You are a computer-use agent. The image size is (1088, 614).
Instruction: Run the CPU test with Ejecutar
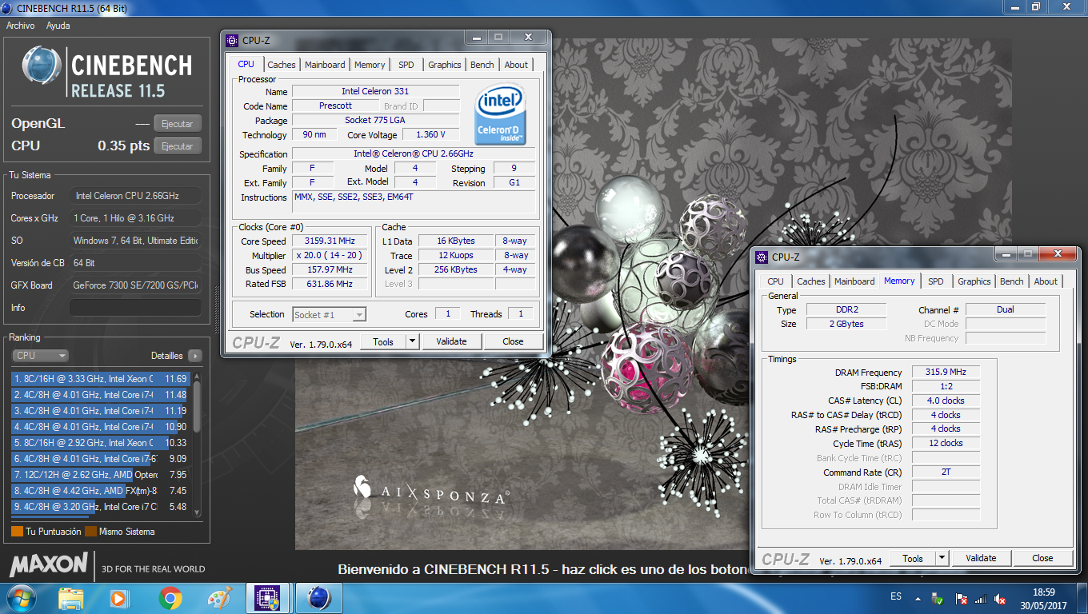(x=178, y=146)
